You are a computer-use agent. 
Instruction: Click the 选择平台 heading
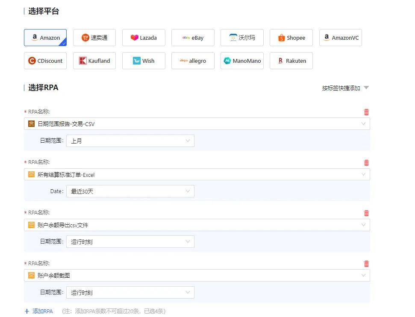coord(44,11)
